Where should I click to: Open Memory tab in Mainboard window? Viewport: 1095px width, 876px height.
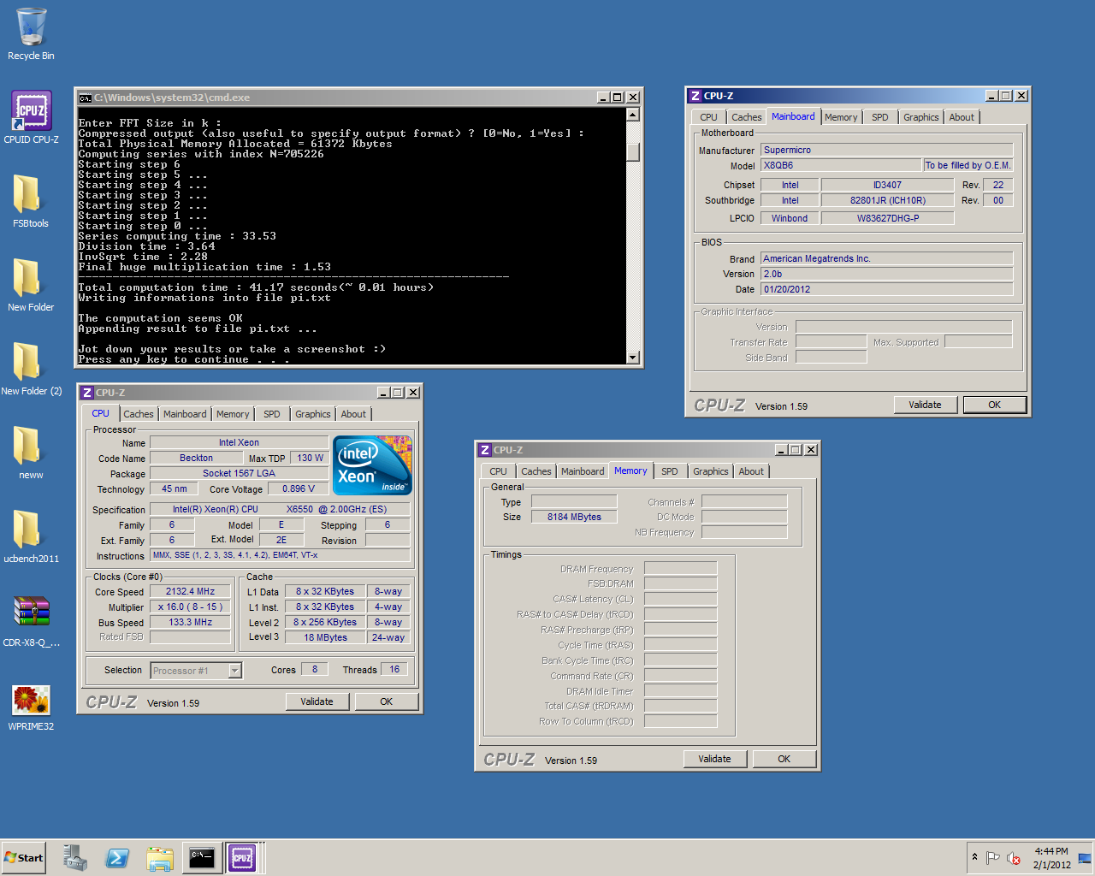click(x=841, y=117)
